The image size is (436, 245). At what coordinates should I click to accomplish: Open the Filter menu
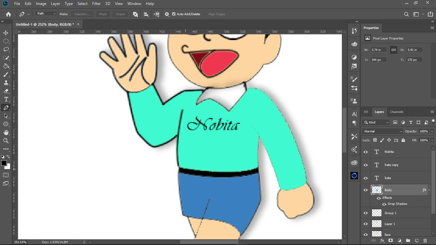(96, 4)
